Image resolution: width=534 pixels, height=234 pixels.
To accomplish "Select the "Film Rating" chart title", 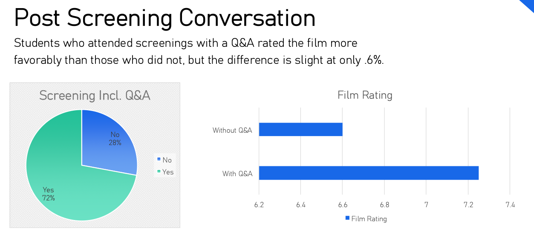I will click(x=365, y=95).
